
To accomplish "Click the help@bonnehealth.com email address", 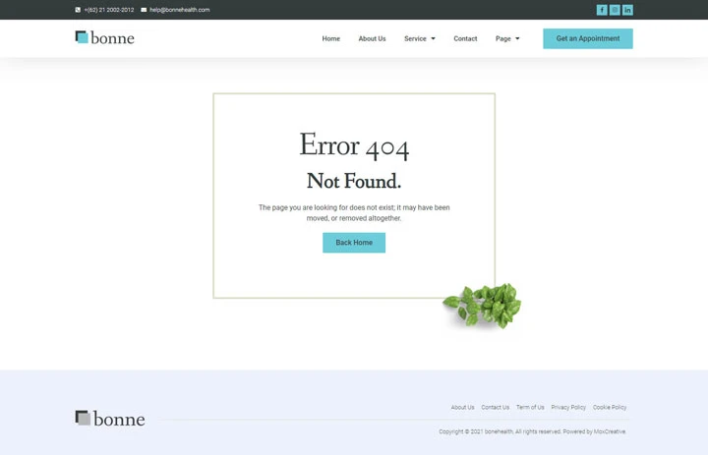I will pos(180,10).
